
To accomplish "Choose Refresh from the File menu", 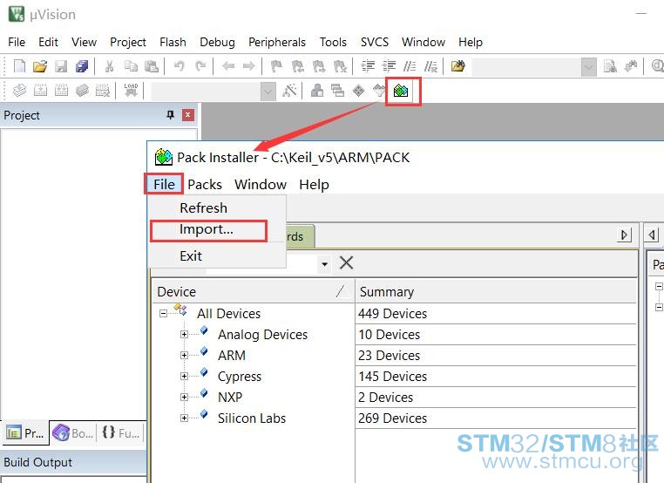I will click(x=203, y=208).
